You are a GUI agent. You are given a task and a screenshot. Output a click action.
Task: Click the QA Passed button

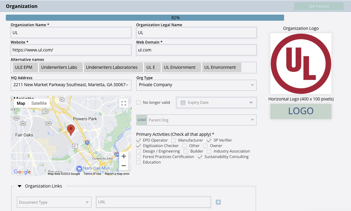(319, 6)
